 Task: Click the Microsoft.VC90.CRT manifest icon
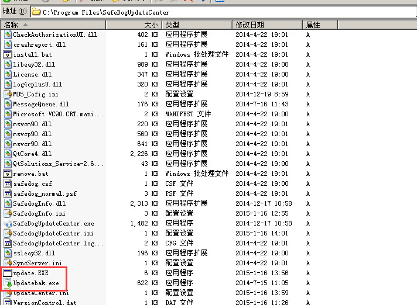click(8, 114)
